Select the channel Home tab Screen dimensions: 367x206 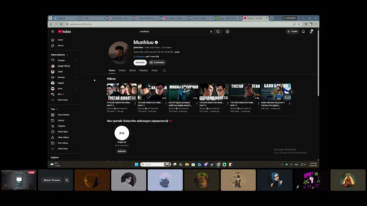coord(112,70)
